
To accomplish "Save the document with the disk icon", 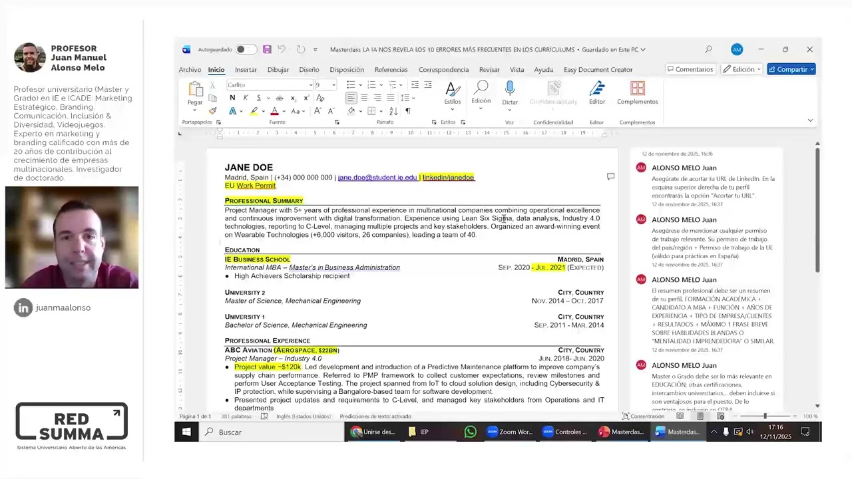I will [x=267, y=49].
